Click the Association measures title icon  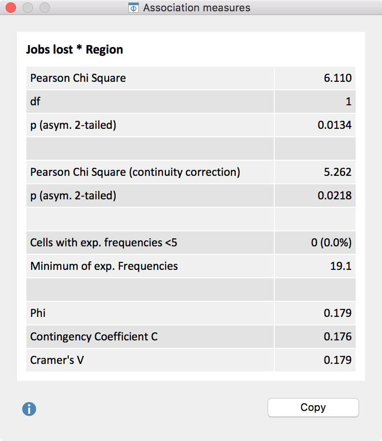[x=134, y=8]
